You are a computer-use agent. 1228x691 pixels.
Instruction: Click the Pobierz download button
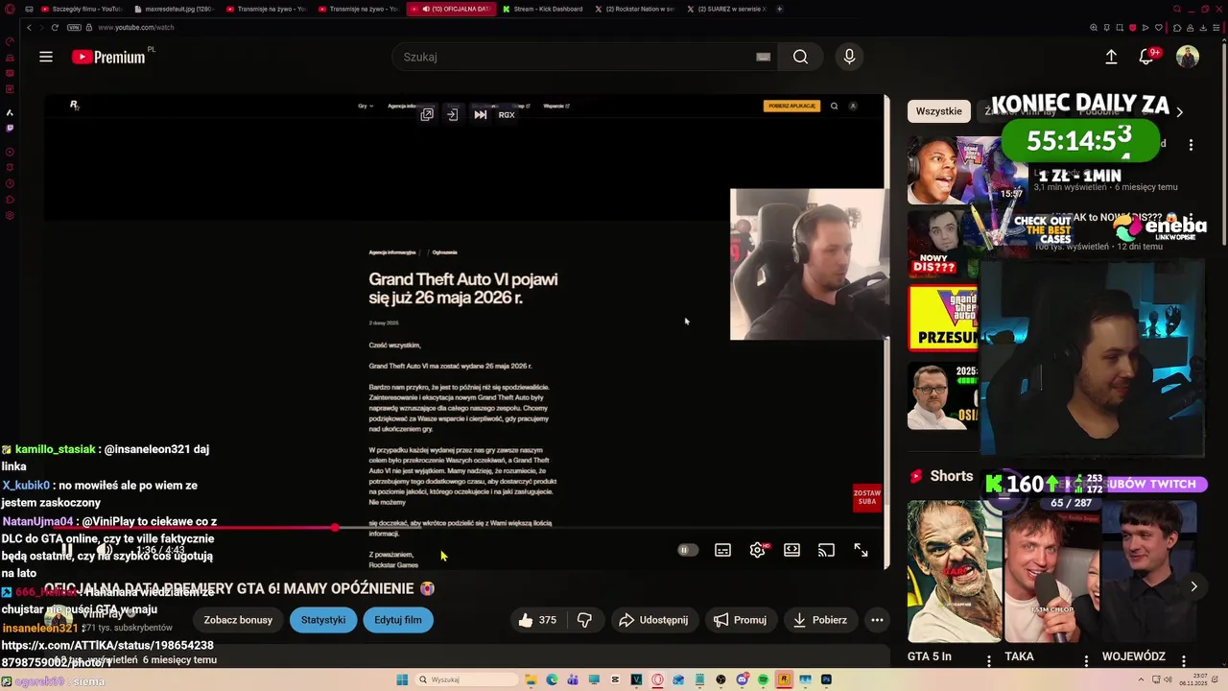(x=819, y=620)
